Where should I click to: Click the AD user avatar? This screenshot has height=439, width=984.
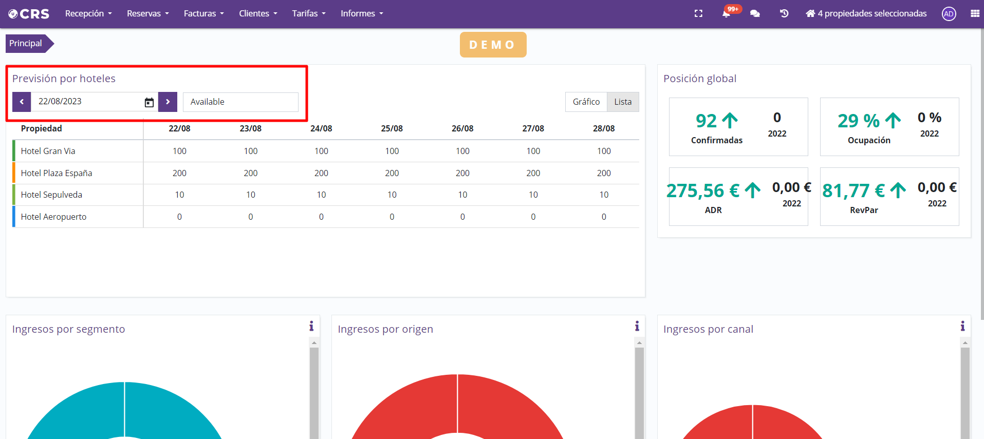(949, 14)
